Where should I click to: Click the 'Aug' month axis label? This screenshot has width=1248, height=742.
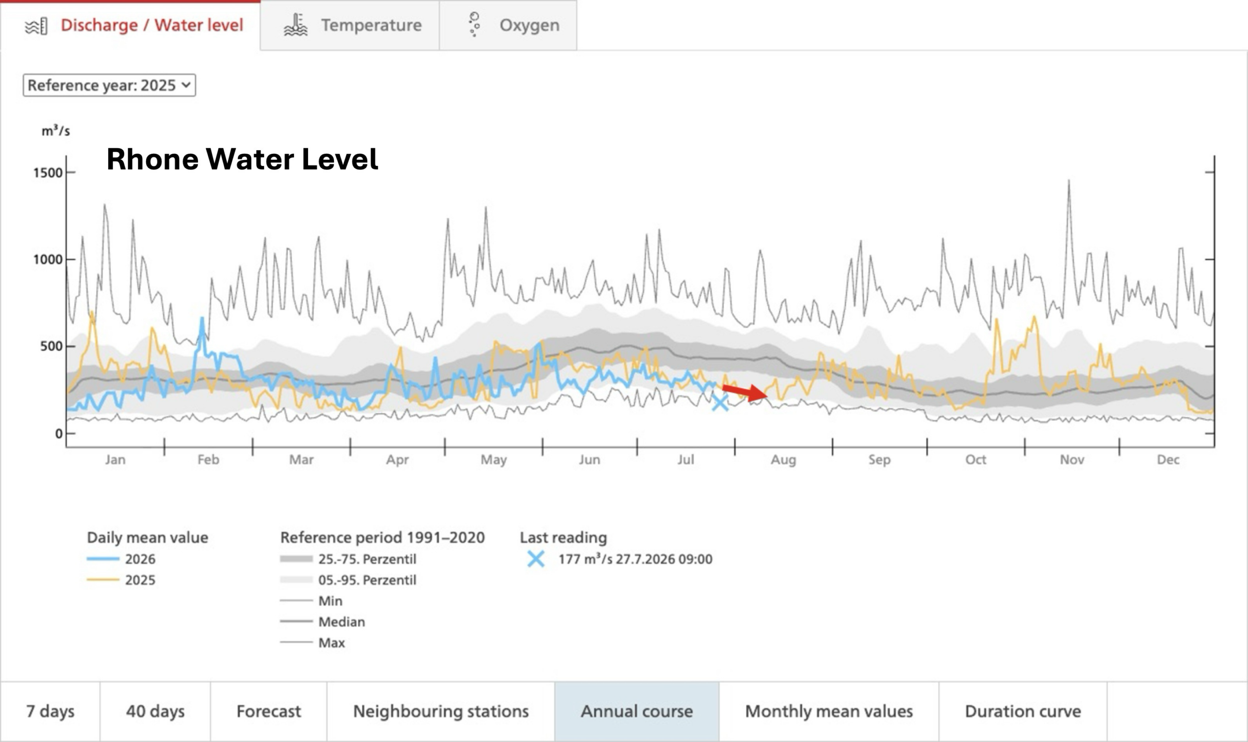click(x=783, y=460)
